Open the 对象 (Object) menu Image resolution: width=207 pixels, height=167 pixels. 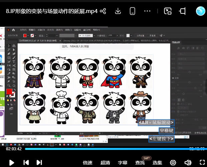[x=41, y=30]
